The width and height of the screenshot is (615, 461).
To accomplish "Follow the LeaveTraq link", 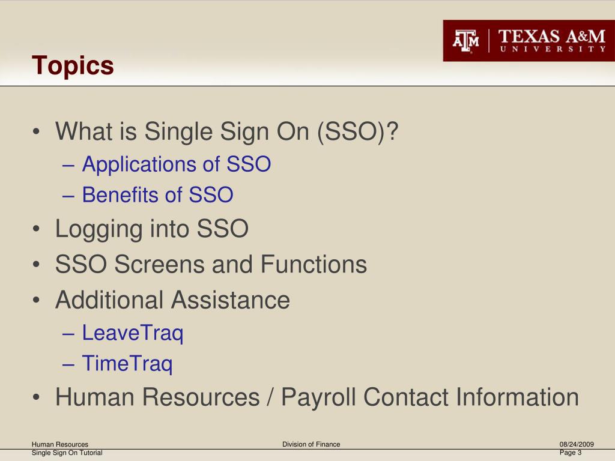I will pos(133,333).
